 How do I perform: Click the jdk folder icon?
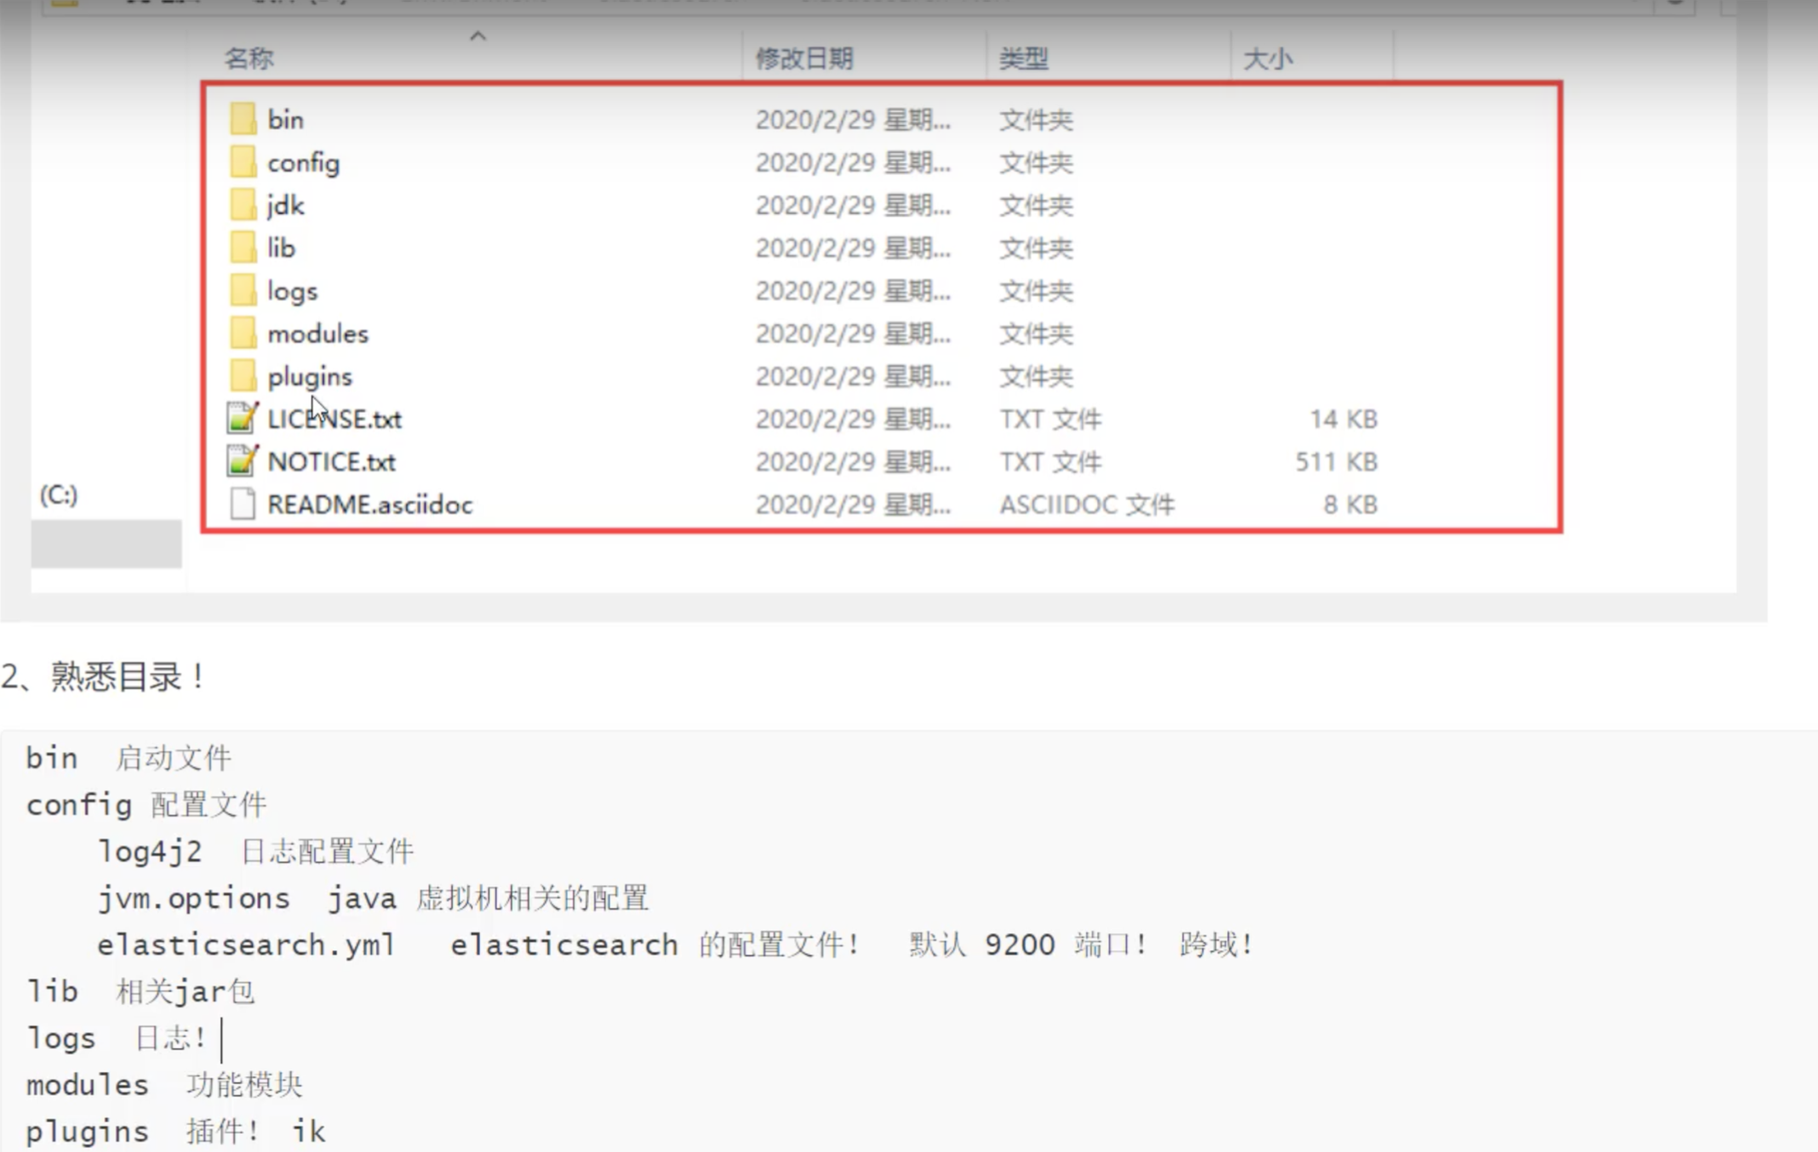[x=243, y=205]
